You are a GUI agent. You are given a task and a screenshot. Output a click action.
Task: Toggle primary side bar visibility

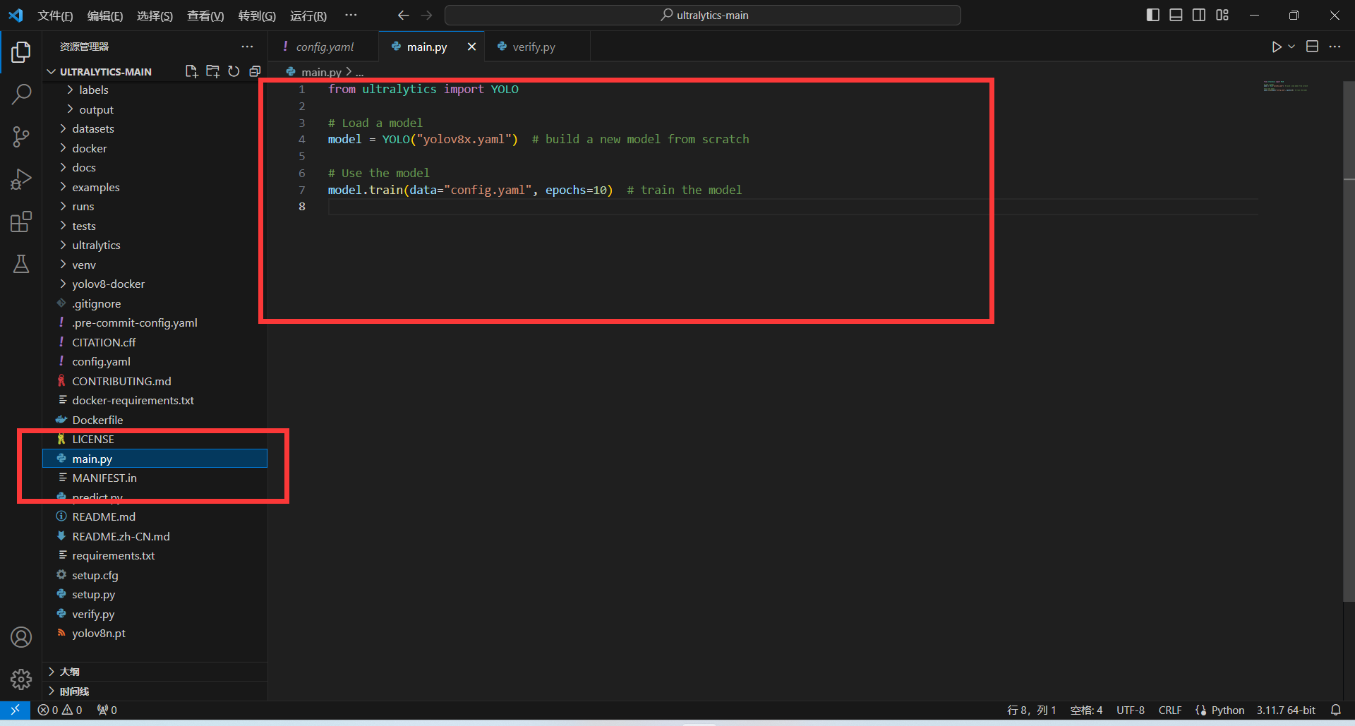1153,15
